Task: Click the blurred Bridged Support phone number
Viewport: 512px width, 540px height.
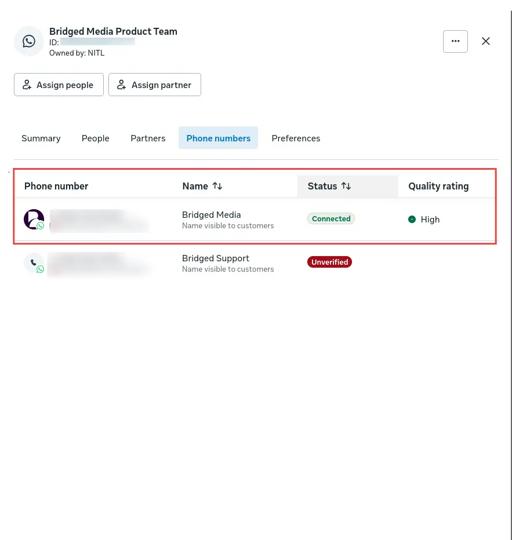Action: (x=99, y=264)
